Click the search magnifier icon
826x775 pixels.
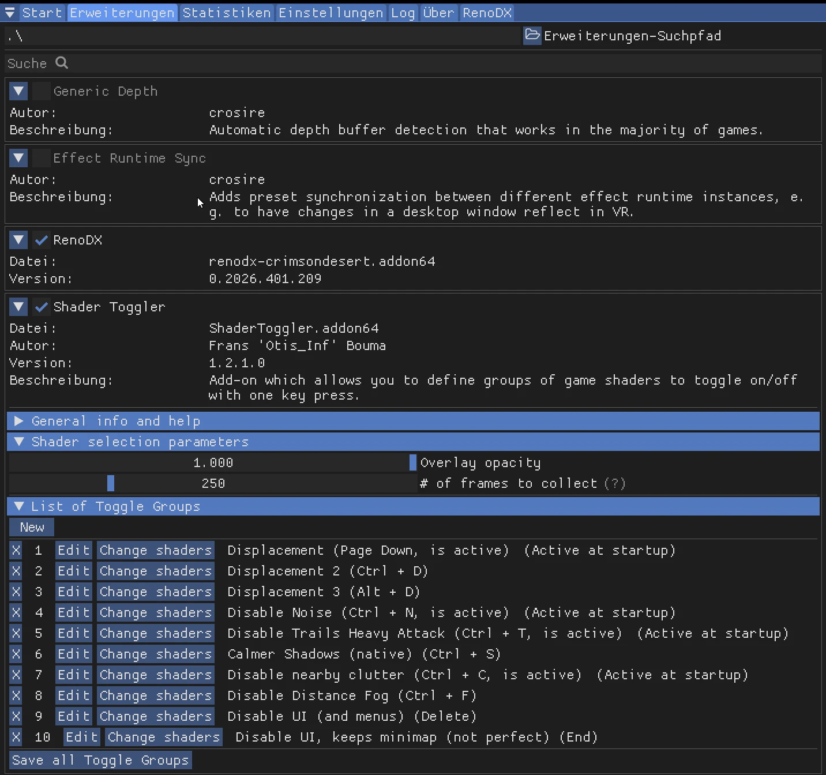pyautogui.click(x=62, y=63)
